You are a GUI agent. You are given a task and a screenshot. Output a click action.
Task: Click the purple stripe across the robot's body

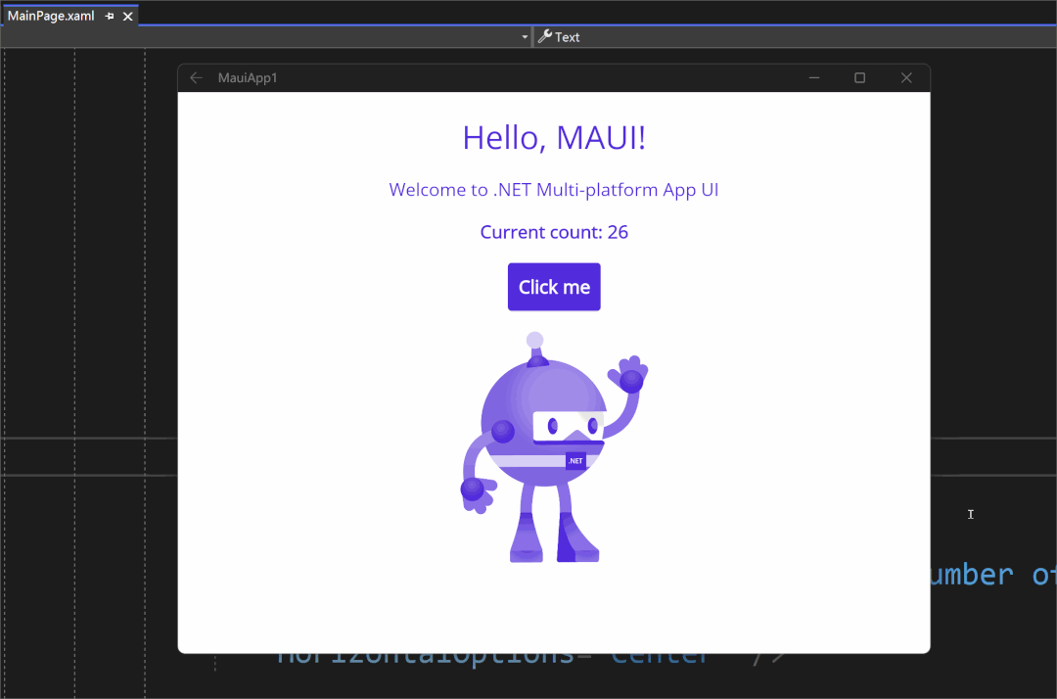[x=528, y=459]
